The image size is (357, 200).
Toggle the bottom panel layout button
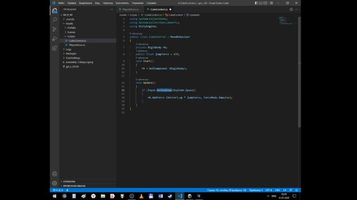click(261, 3)
